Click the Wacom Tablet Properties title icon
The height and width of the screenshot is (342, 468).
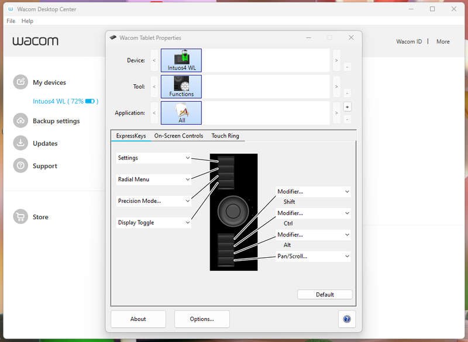coord(113,37)
